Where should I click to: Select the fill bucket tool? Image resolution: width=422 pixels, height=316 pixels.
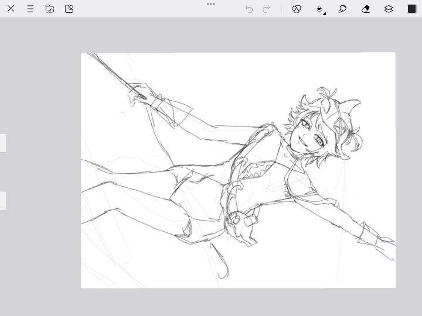pos(319,9)
